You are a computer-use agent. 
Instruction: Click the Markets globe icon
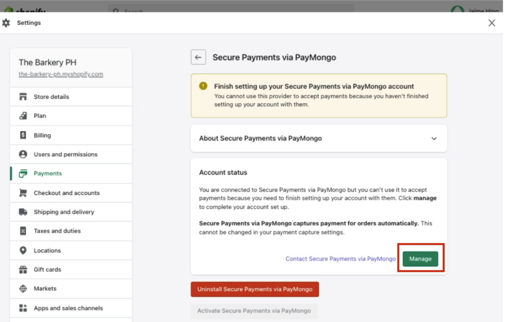coord(23,289)
